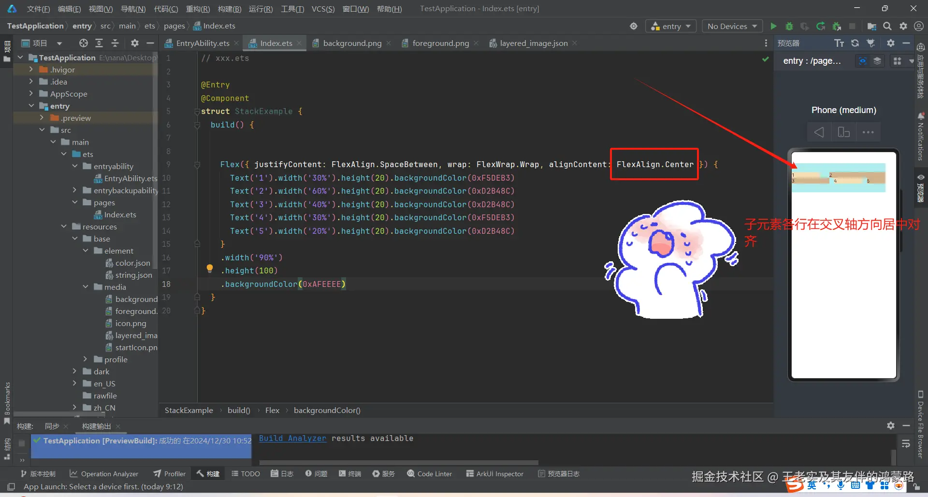Viewport: 928px width, 497px height.
Task: Open the ArkUI Inspector tool window
Action: pos(494,474)
